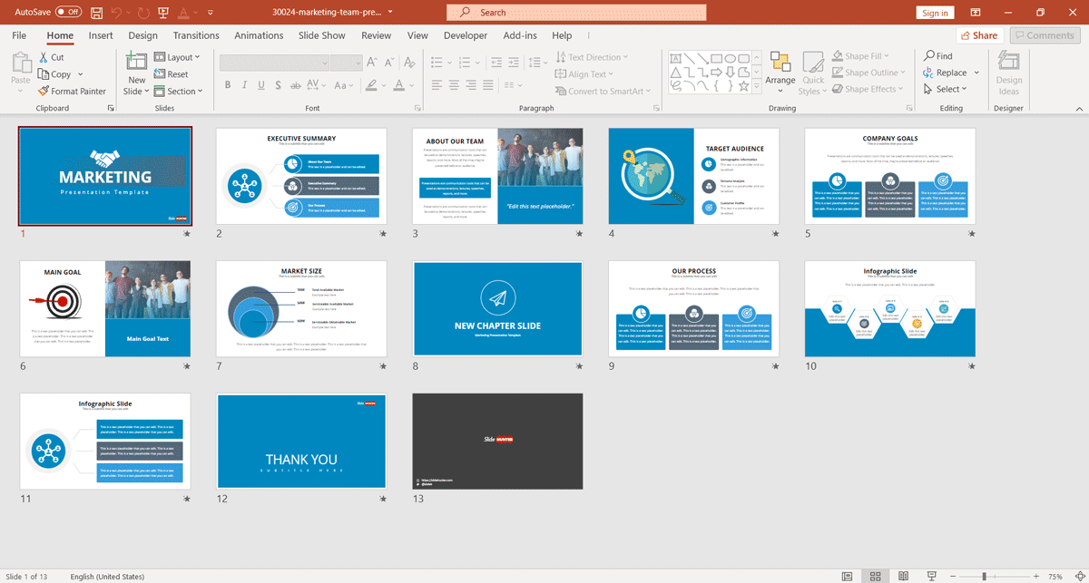1089x583 pixels.
Task: Open the font name combo box
Action: (274, 63)
